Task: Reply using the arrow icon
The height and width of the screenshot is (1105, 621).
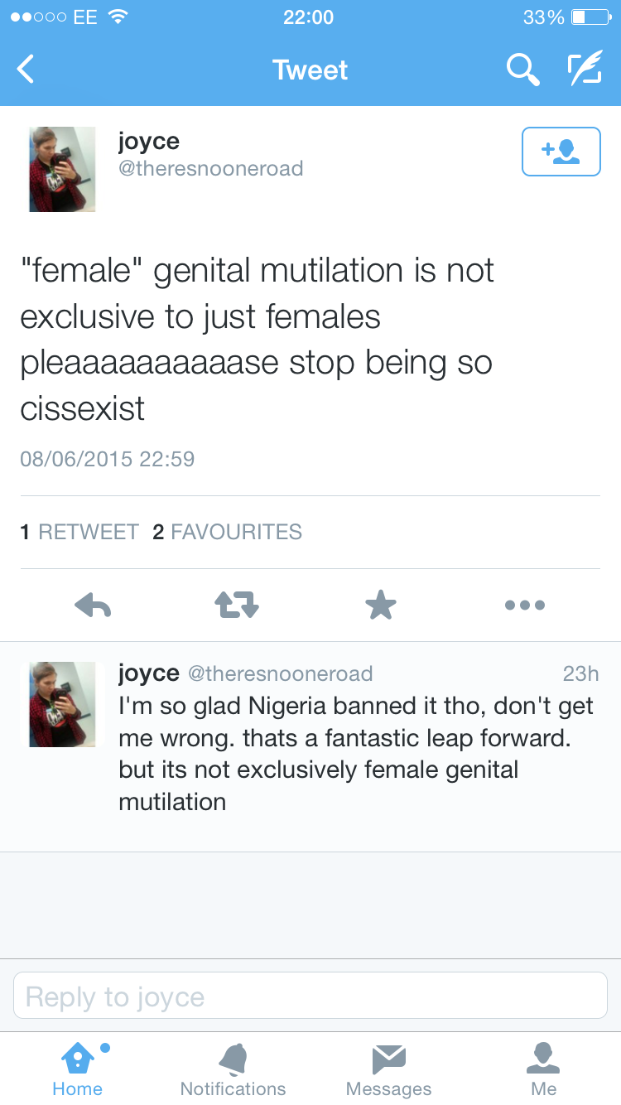Action: point(93,606)
